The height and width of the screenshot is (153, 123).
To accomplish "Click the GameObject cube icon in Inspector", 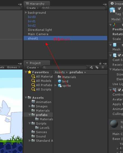I will 112,10.
